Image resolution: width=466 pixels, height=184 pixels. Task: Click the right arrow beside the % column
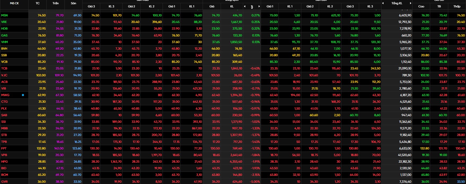pyautogui.click(x=259, y=6)
